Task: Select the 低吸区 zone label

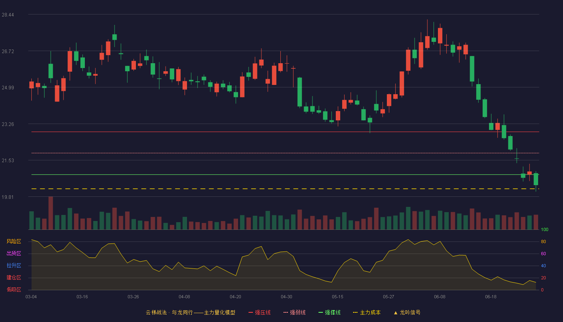Action: [x=14, y=289]
